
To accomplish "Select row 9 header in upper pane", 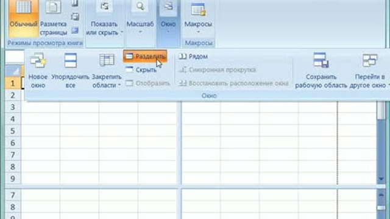I will (13, 178).
